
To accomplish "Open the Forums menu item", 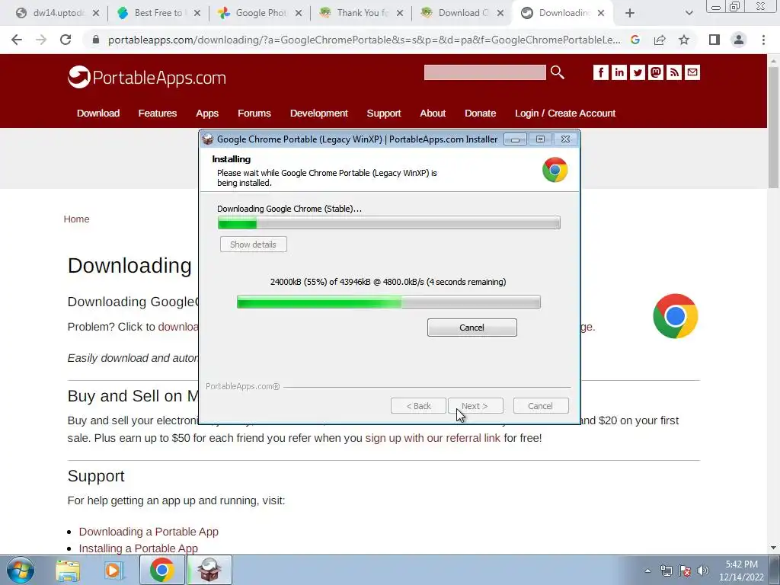I will (254, 113).
